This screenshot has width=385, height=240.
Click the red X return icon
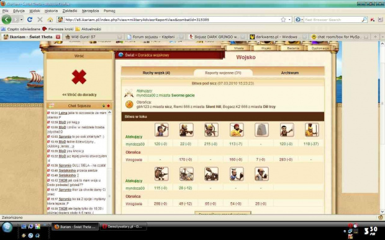[79, 77]
